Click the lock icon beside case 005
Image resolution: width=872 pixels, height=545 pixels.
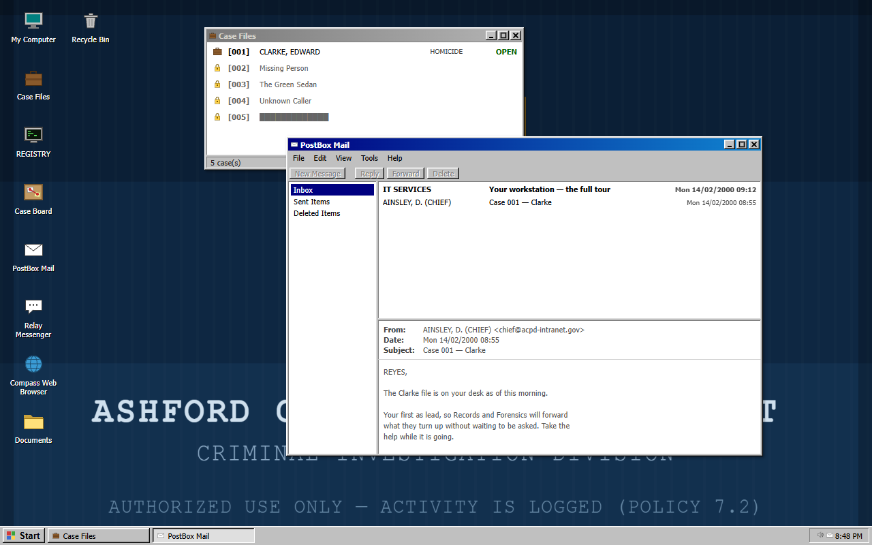coord(217,117)
